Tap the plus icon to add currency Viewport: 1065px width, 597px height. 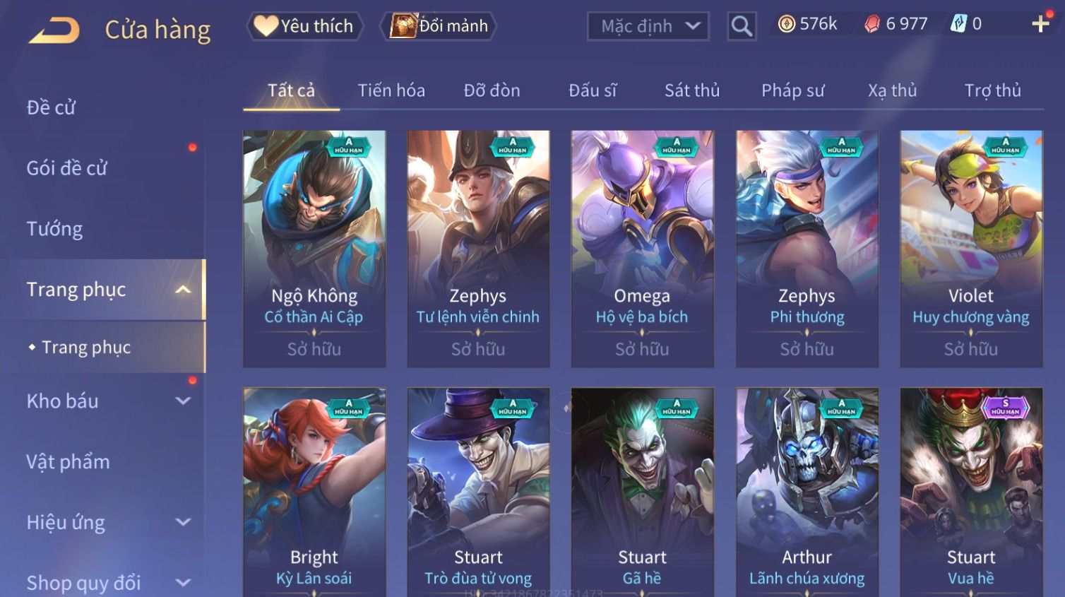coord(1040,24)
